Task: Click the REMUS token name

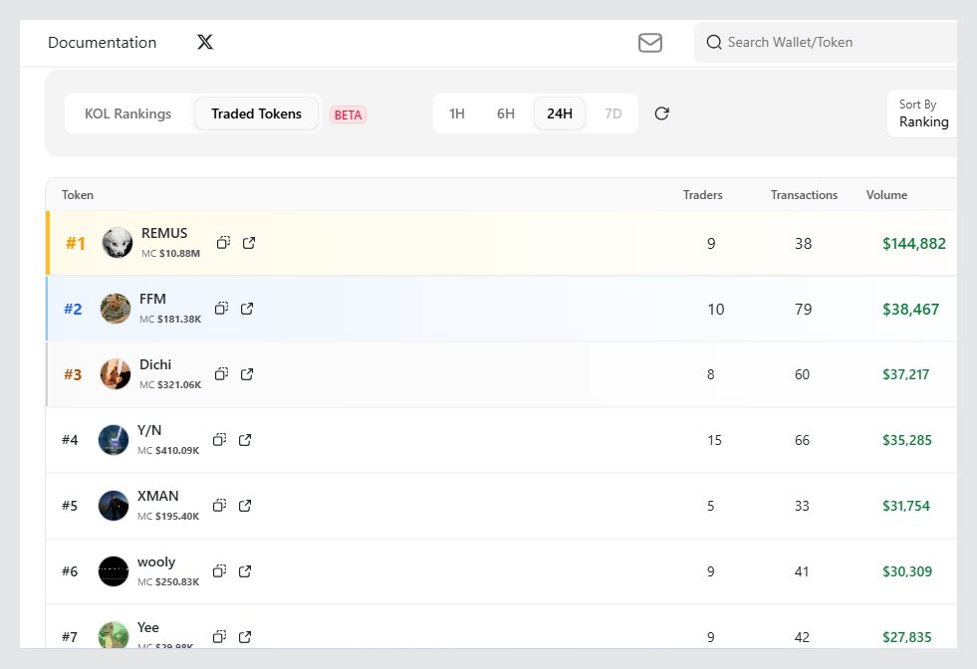Action: [164, 233]
